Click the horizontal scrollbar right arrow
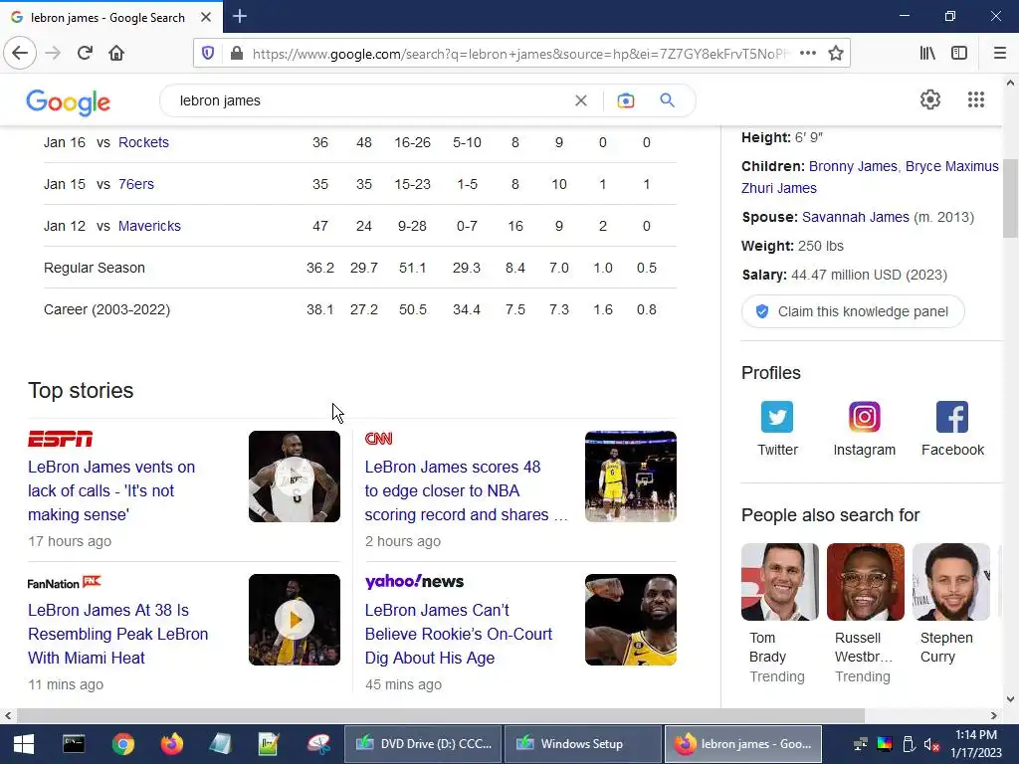Viewport: 1019px width, 764px height. click(994, 716)
